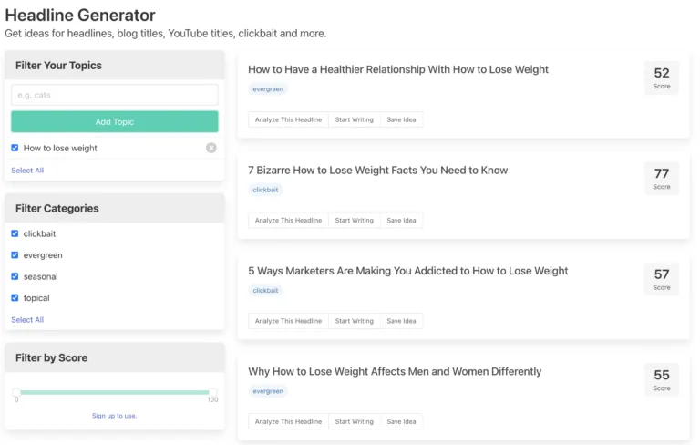Click the clickbait tag on 7 Bizarre headline
Screen dimensions: 700x445
pyautogui.click(x=265, y=190)
